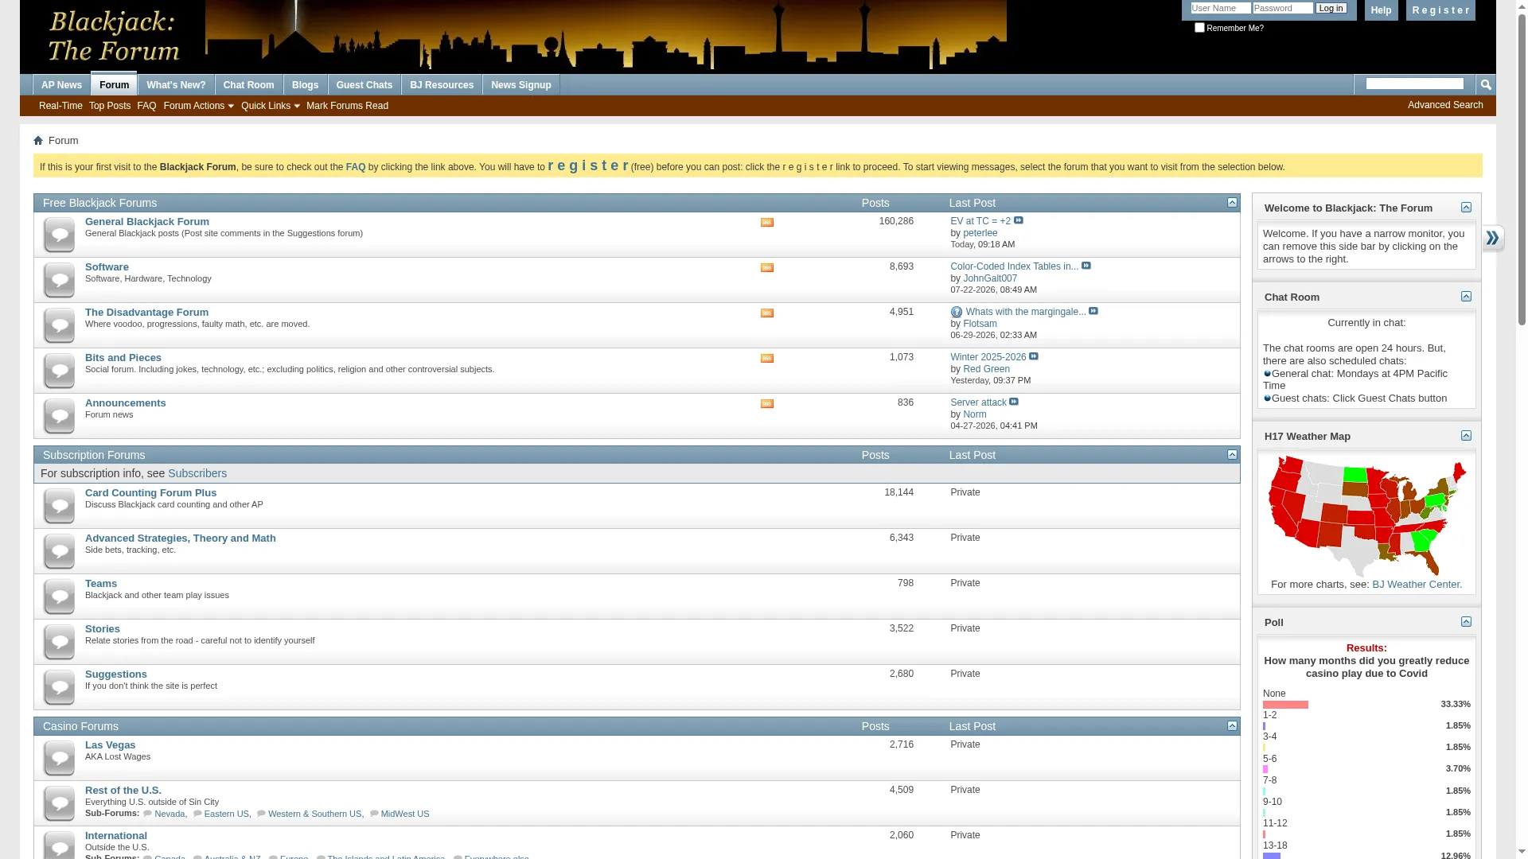Open RSS feed for Bits and Pieces
This screenshot has width=1528, height=859.
[x=767, y=359]
